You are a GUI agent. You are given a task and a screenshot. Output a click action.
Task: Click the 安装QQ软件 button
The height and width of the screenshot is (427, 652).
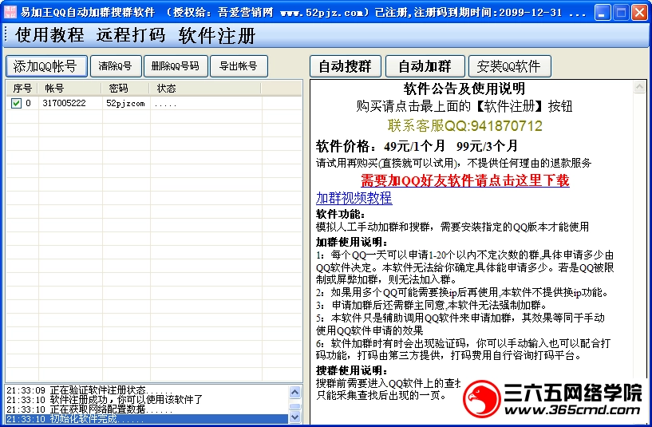[x=509, y=66]
